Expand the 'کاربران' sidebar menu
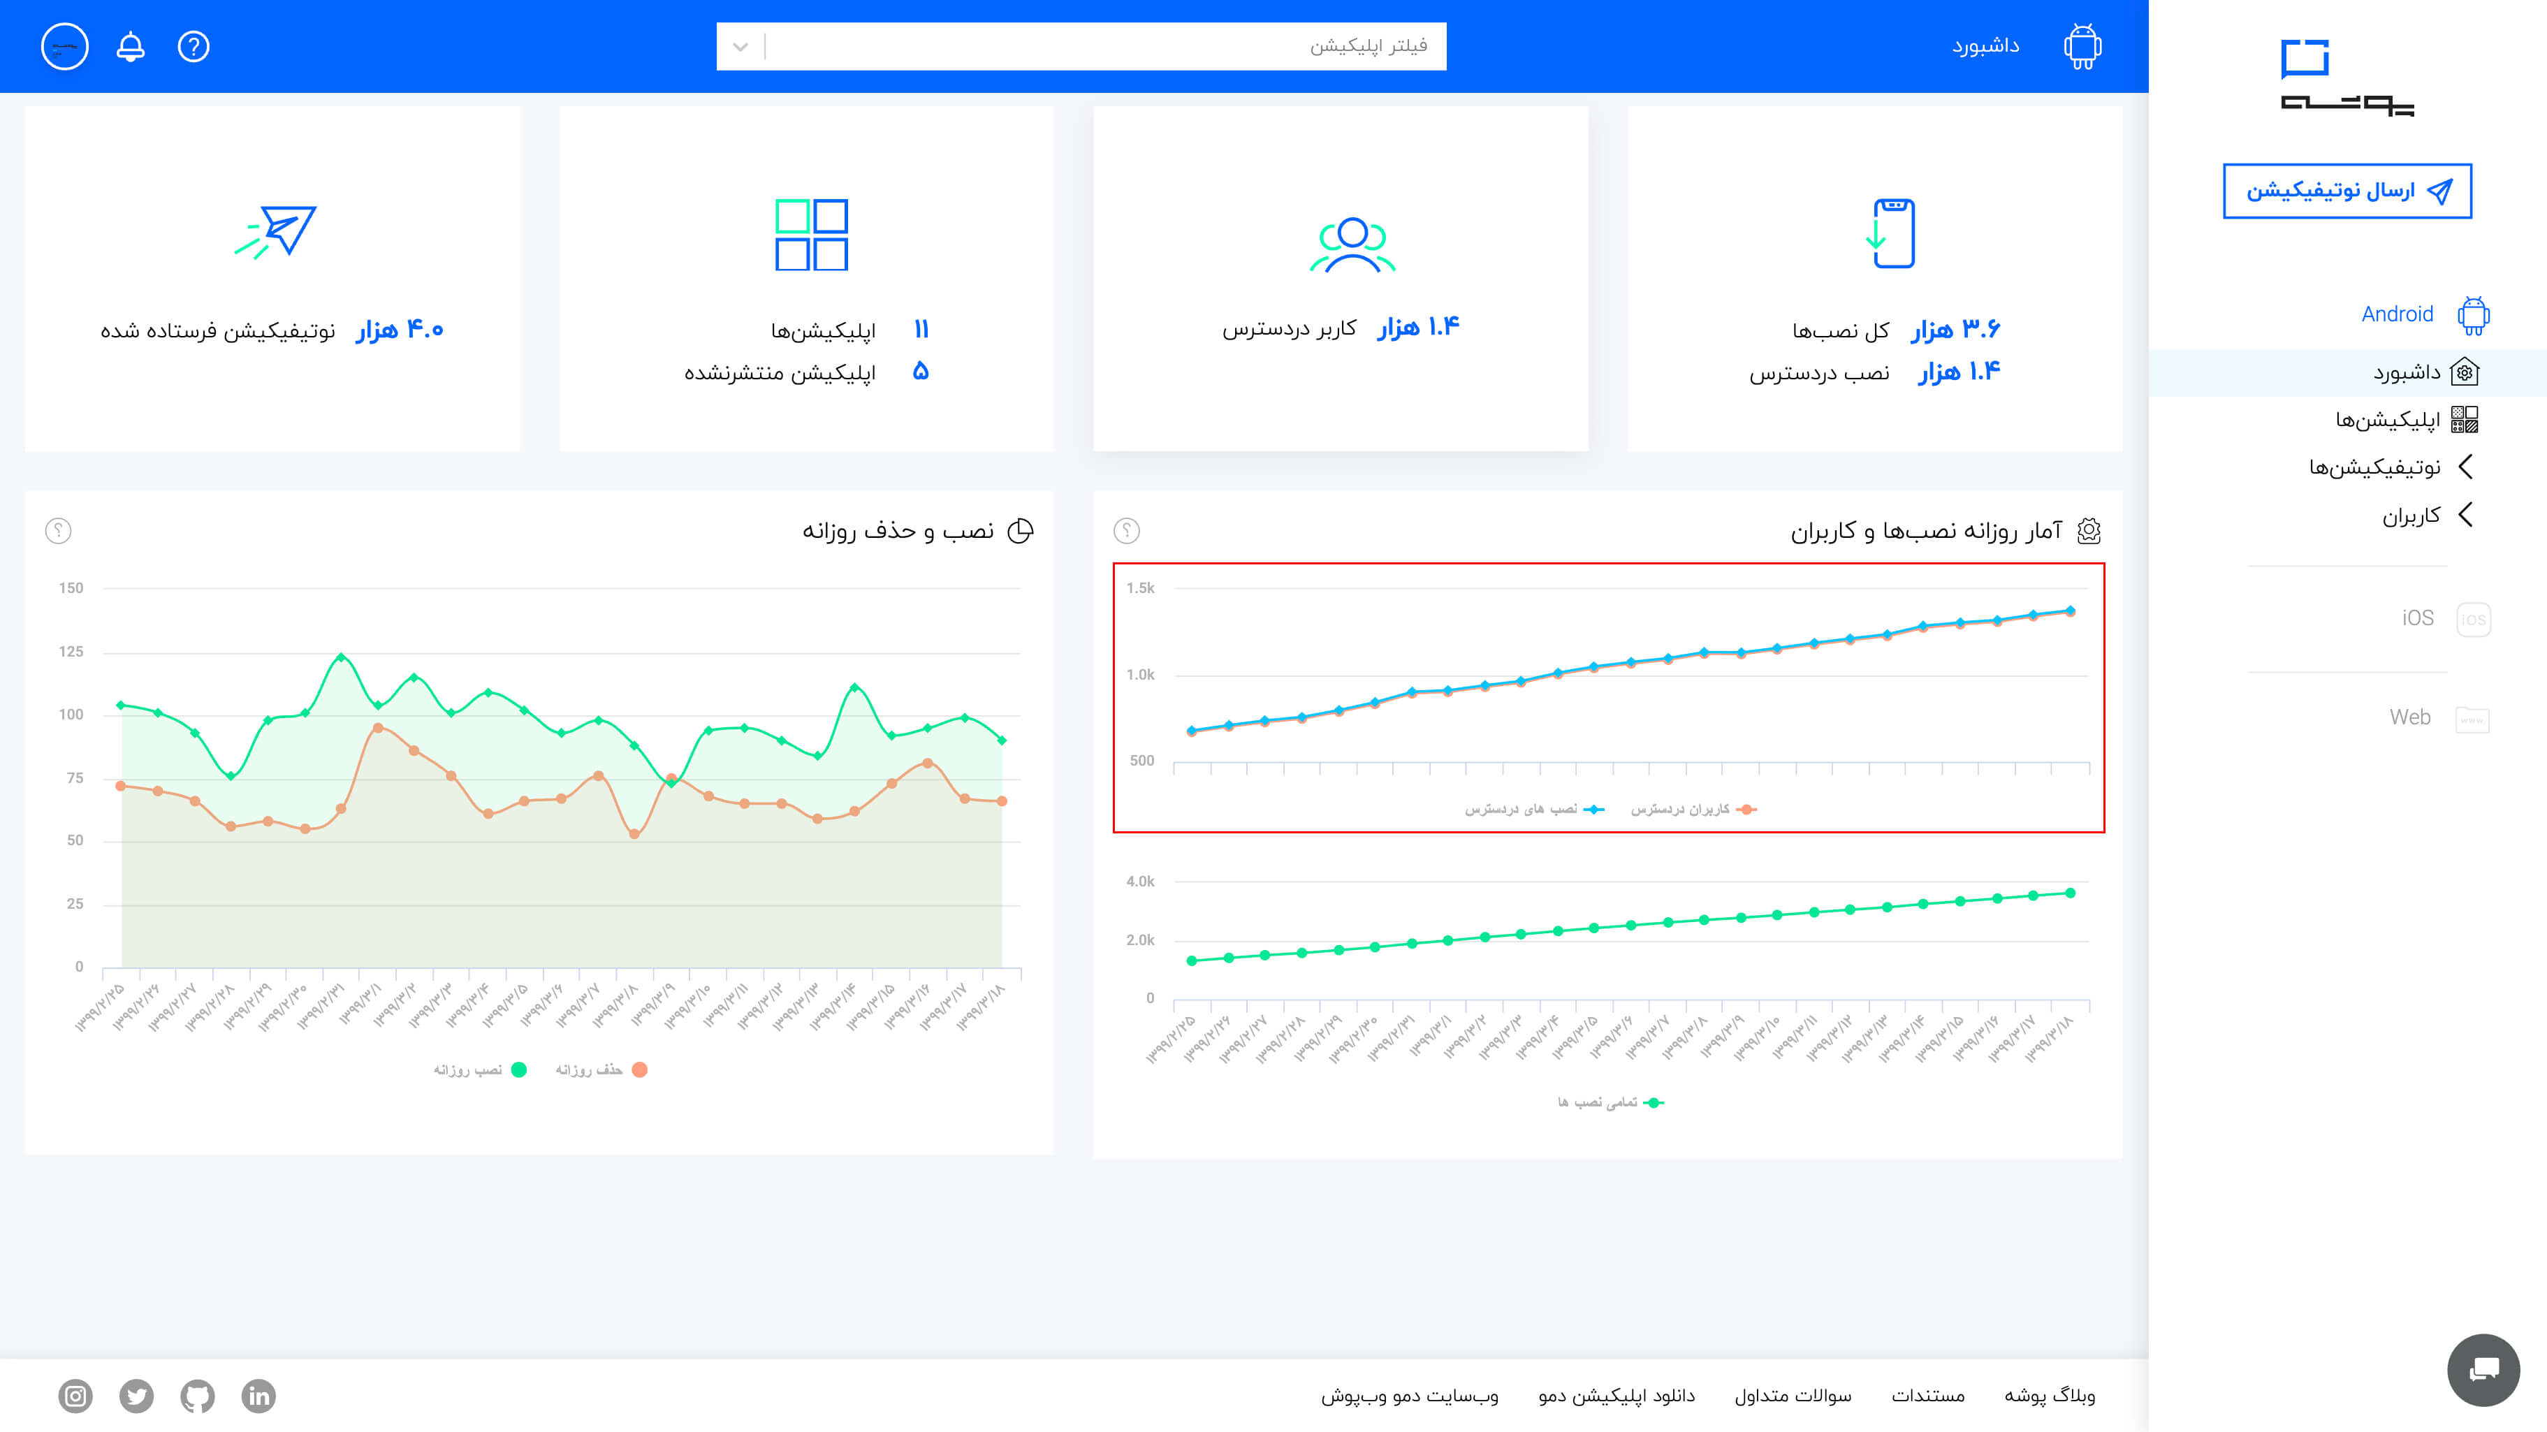This screenshot has height=1432, width=2547. point(2424,516)
